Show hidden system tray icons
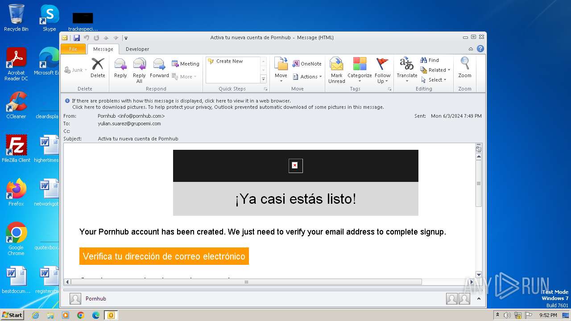Viewport: 571px width, 321px height. click(497, 315)
